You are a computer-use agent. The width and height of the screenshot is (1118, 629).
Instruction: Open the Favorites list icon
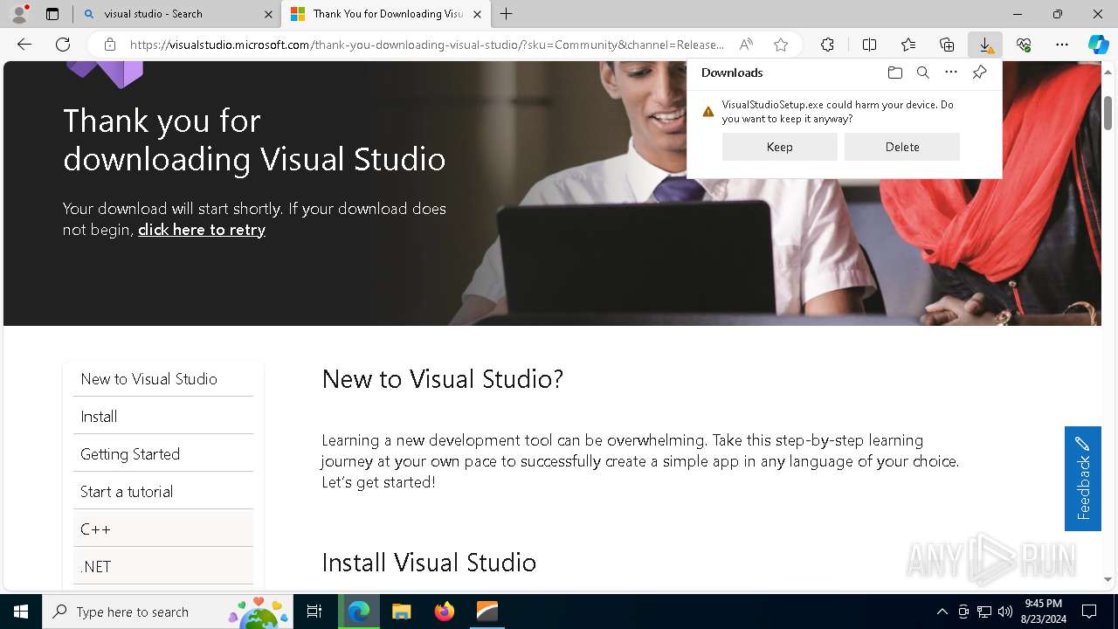(908, 45)
